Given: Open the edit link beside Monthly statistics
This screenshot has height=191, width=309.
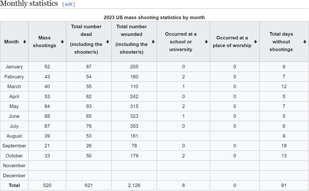Looking at the screenshot, I should point(69,4).
